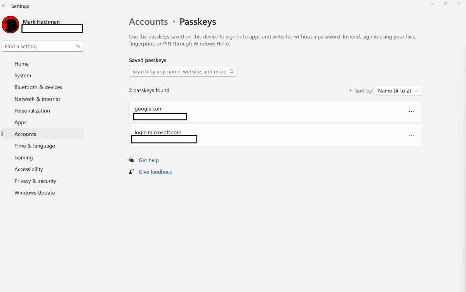
Task: Click Mark Hachman's profile picture
Action: point(10,24)
